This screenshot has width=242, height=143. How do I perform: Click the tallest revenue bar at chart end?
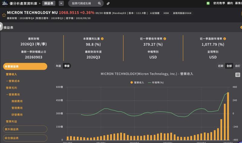[x=228, y=116]
